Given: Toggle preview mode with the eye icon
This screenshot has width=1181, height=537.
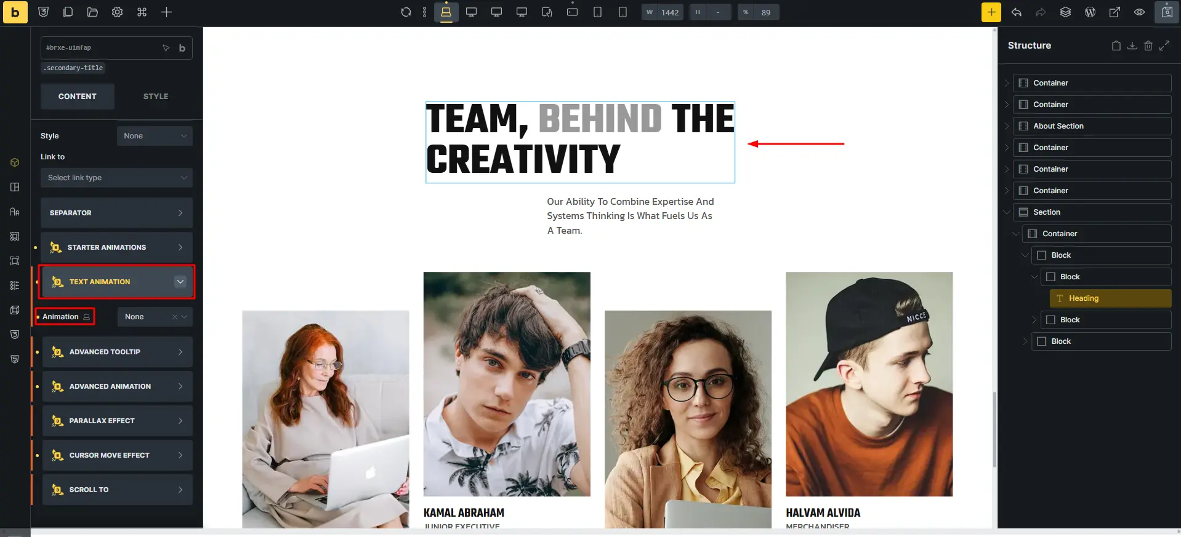Looking at the screenshot, I should click(1139, 12).
